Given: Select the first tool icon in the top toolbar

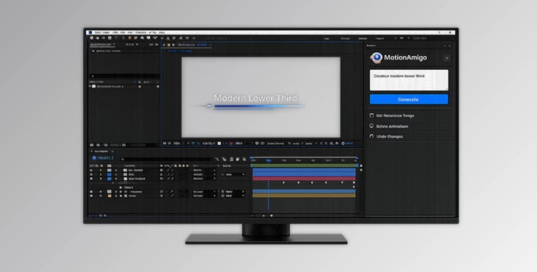Looking at the screenshot, I should pos(92,38).
